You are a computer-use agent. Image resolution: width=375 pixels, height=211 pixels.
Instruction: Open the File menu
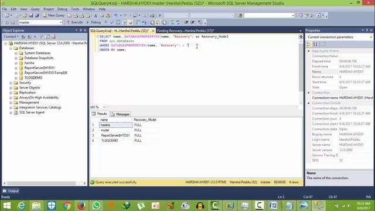pos(5,9)
